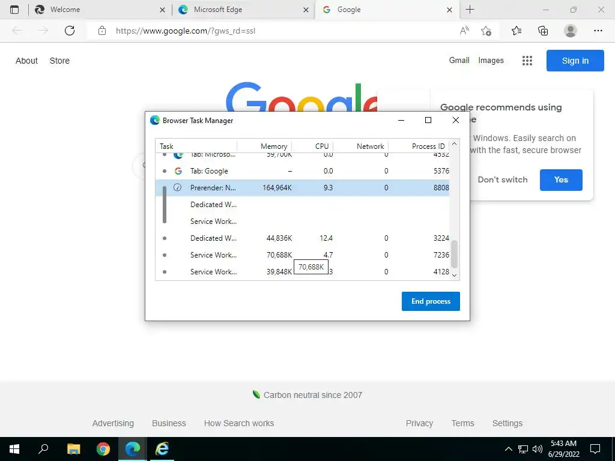Launch Chrome from taskbar
The width and height of the screenshot is (615, 461).
pos(103,449)
